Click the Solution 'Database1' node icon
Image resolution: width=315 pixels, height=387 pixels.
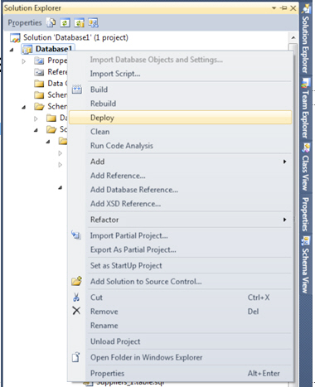tap(15, 37)
